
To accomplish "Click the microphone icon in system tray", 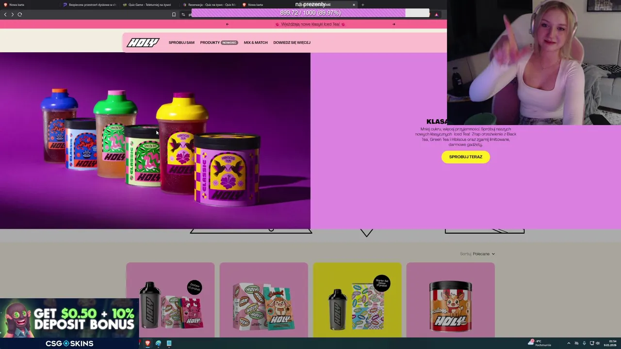I will click(x=584, y=343).
